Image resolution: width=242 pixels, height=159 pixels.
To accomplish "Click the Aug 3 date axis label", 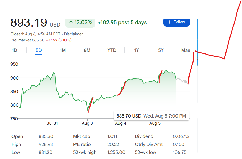I will (87, 123).
